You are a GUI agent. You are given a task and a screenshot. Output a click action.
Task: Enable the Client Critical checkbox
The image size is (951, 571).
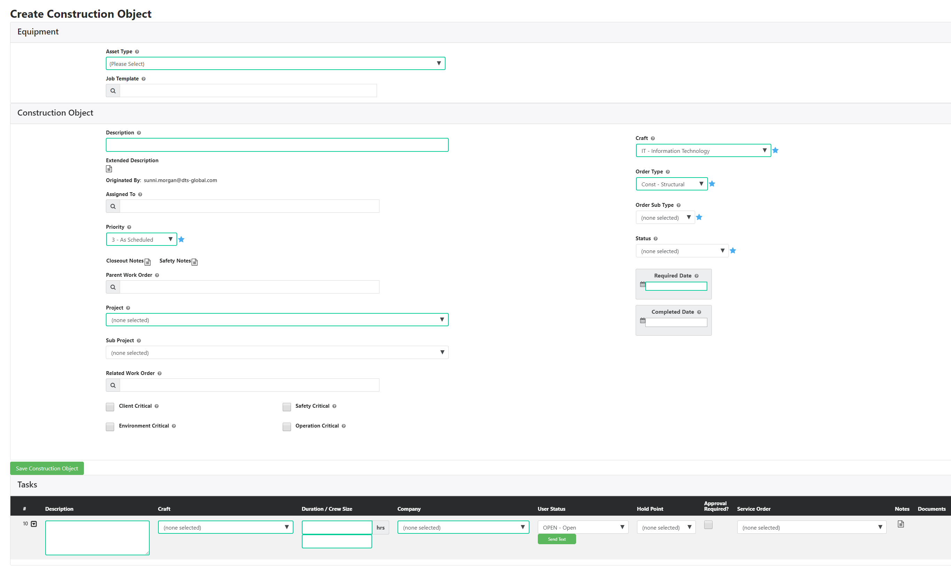tap(110, 407)
